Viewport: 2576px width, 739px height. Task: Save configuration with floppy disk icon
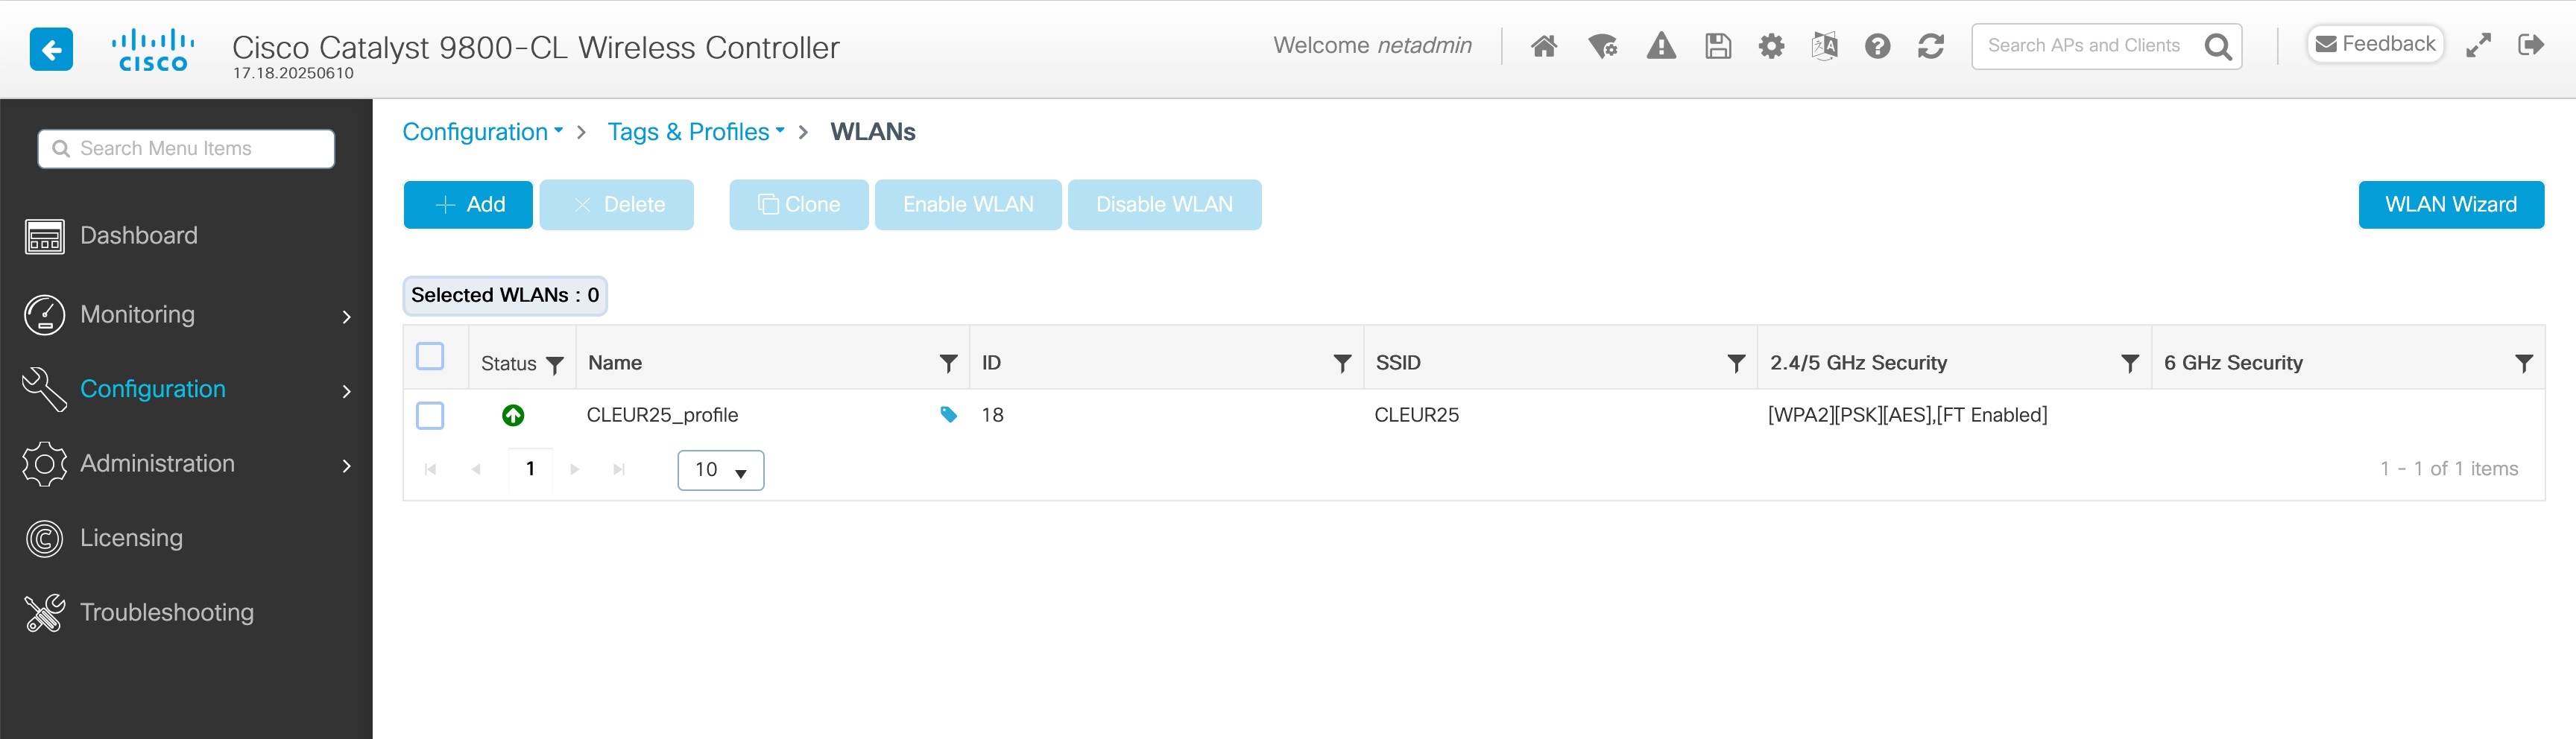coord(1718,46)
